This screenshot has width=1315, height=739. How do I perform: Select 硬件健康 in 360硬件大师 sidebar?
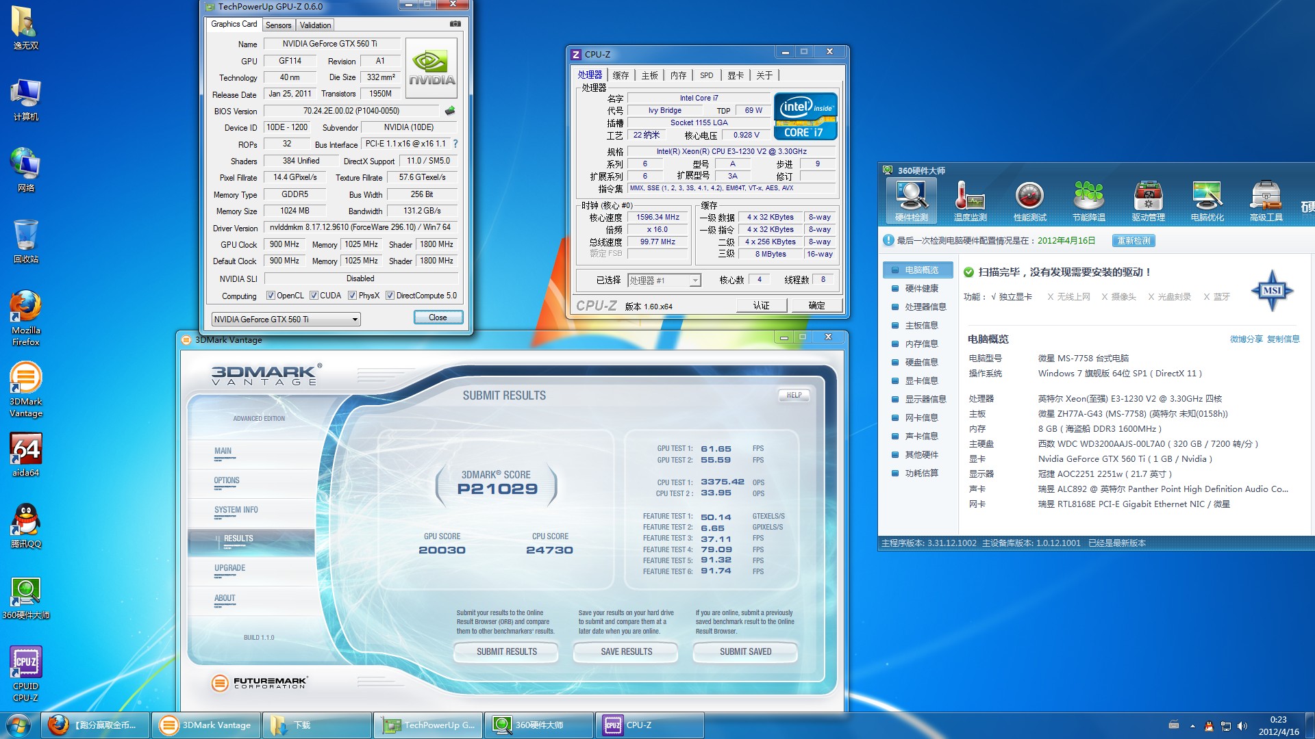coord(918,289)
